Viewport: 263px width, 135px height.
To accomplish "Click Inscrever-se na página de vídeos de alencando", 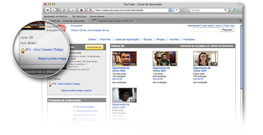I will [x=207, y=46].
